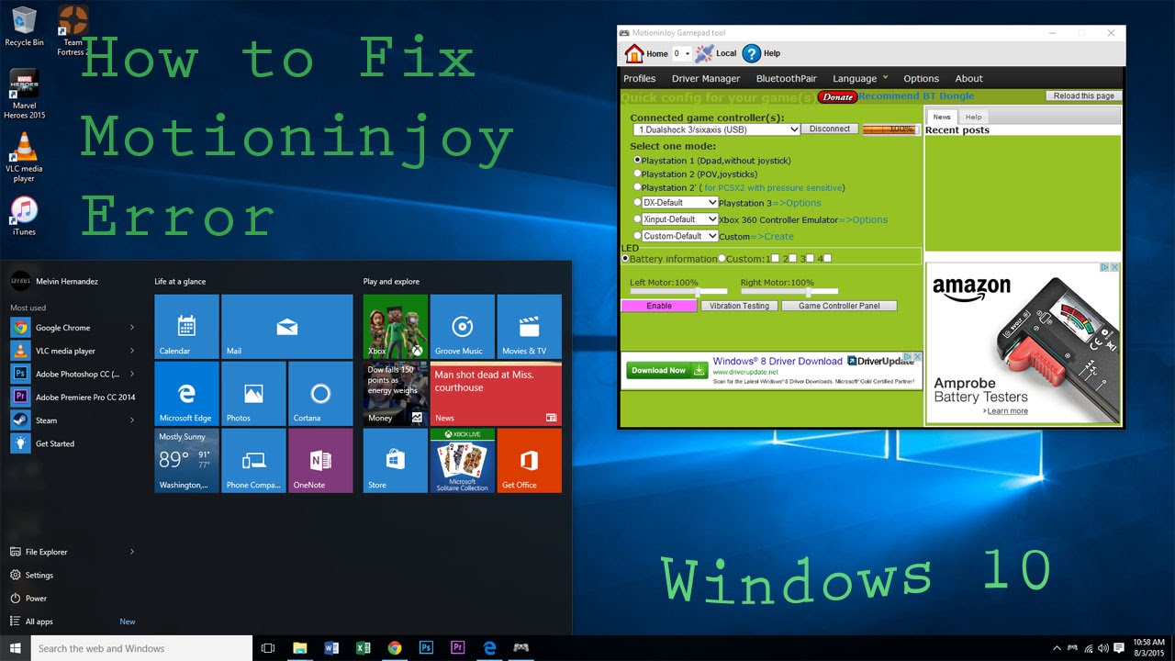Select the Custom mode radio button
Screen dimensions: 1175x661
[638, 236]
